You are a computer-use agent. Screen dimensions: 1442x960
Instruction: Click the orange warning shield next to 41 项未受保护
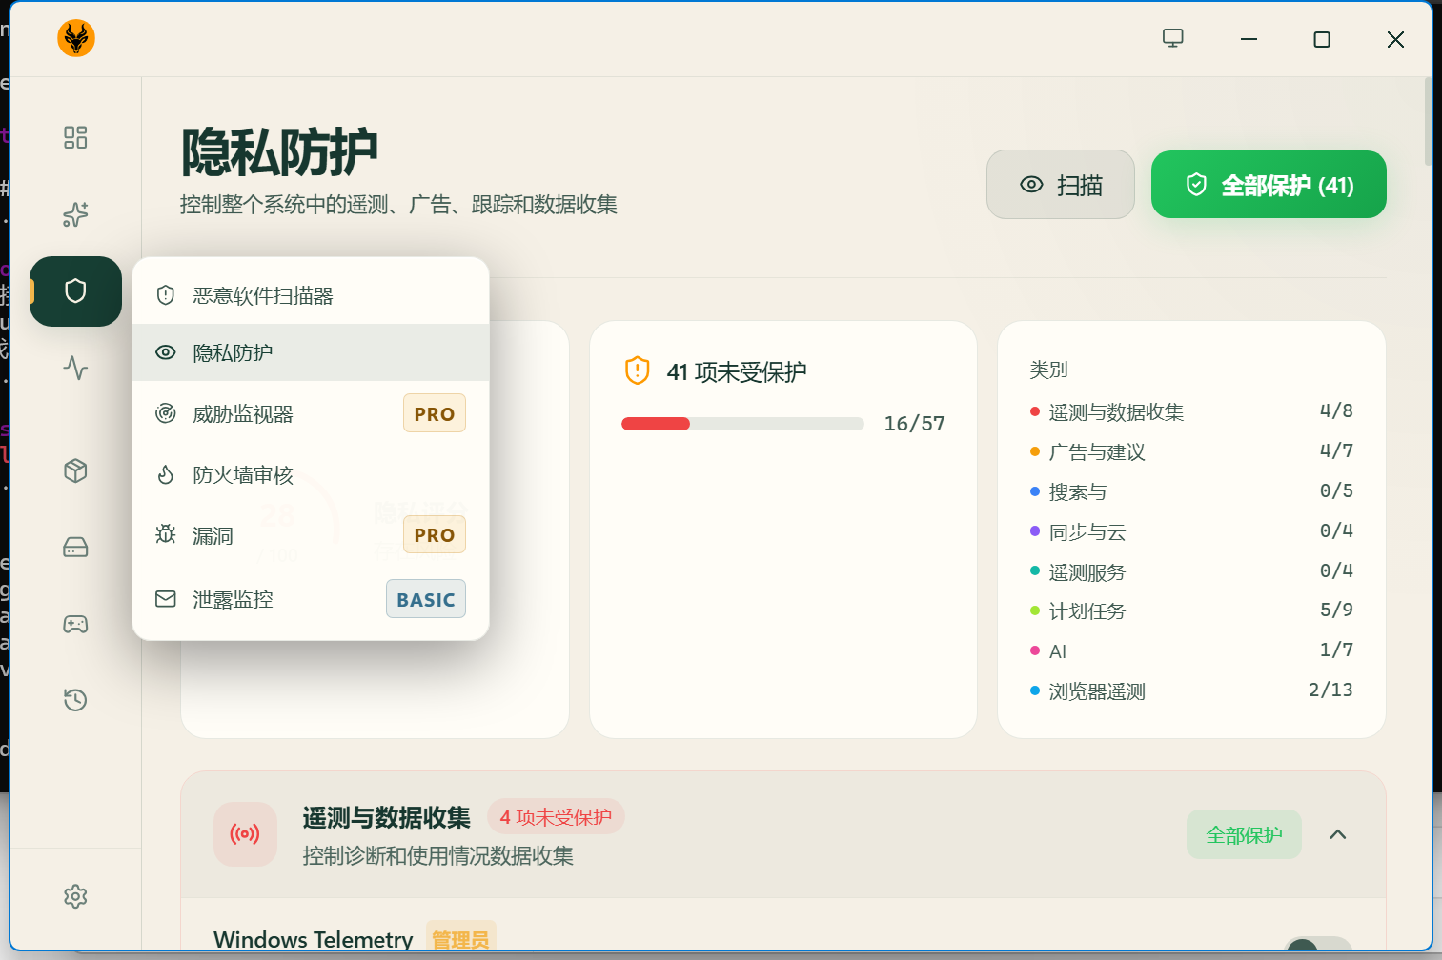click(x=637, y=370)
